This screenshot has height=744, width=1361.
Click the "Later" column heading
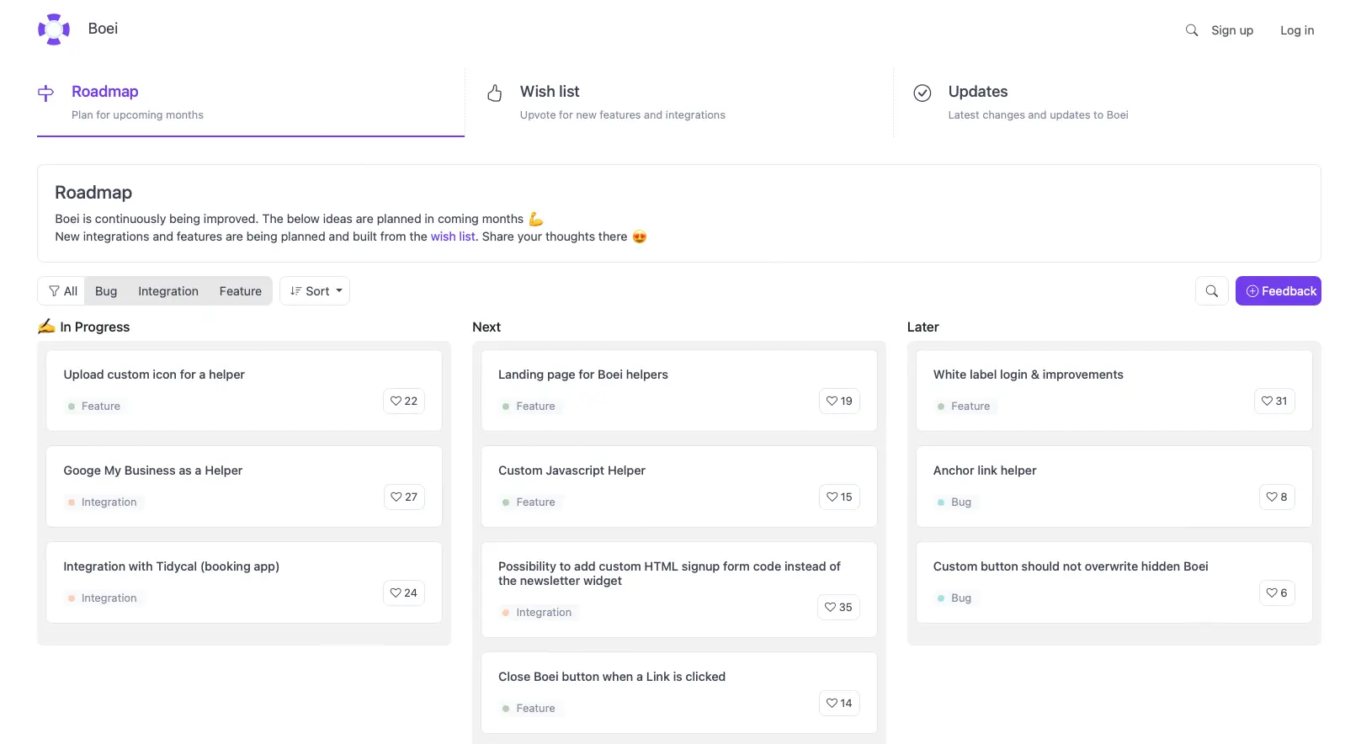(922, 327)
